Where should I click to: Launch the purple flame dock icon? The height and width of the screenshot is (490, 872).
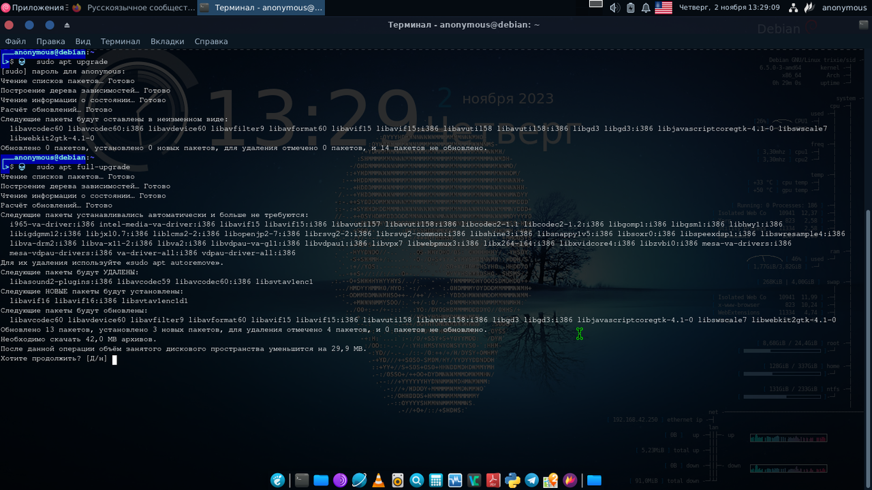click(x=570, y=480)
